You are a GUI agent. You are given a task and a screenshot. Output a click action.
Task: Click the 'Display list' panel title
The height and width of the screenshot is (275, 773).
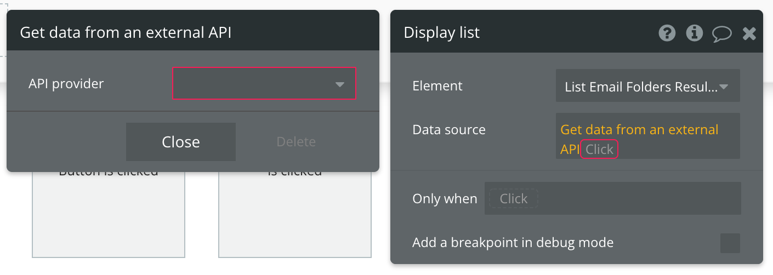pos(441,33)
